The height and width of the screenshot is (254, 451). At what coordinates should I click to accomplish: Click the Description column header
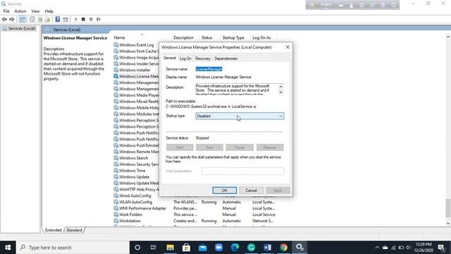tap(183, 37)
